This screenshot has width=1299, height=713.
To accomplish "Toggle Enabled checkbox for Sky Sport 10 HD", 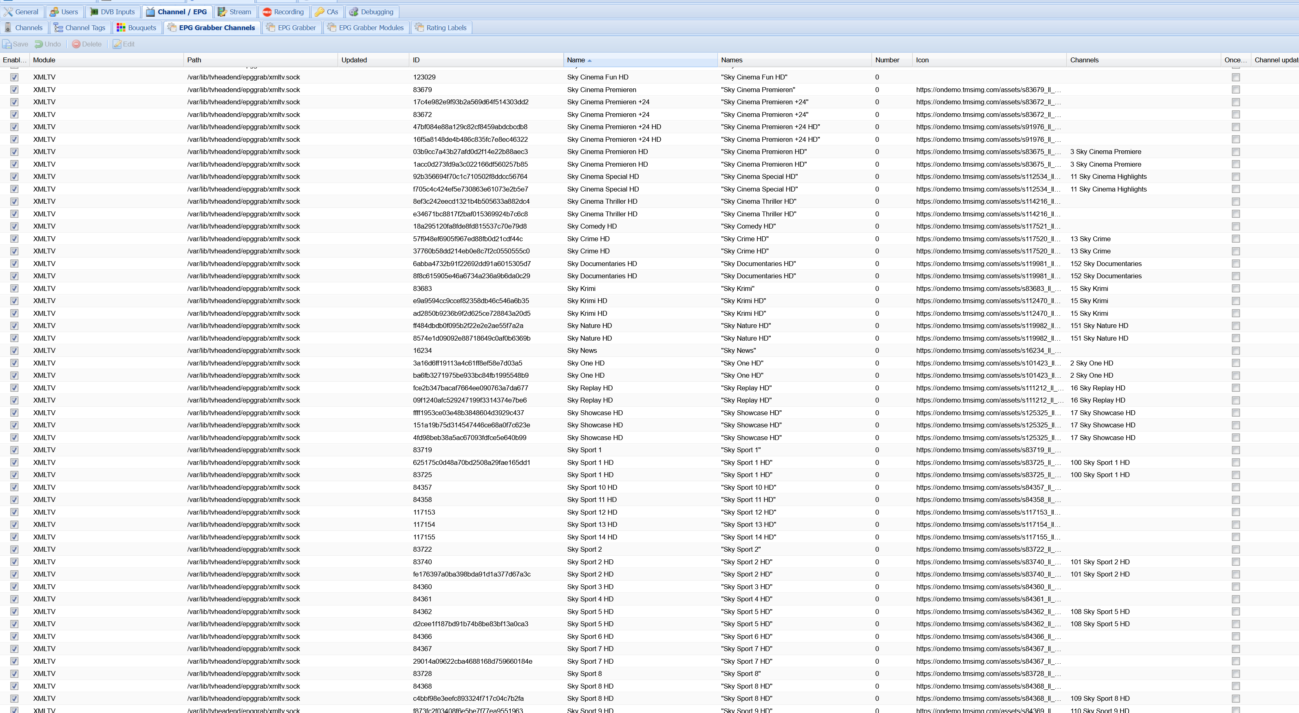I will click(x=14, y=487).
